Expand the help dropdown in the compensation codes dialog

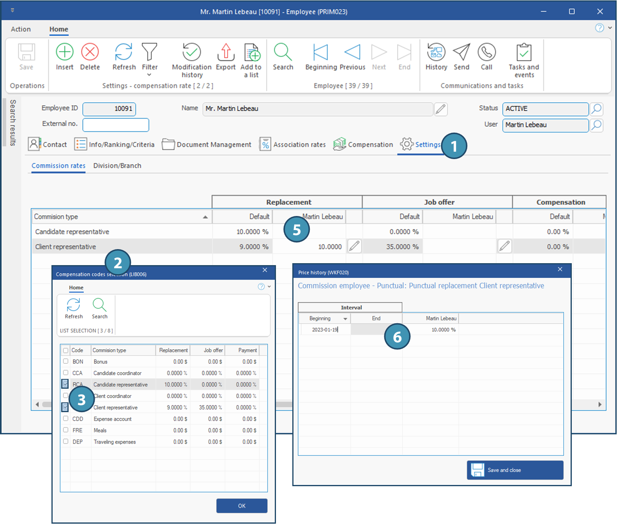point(269,287)
